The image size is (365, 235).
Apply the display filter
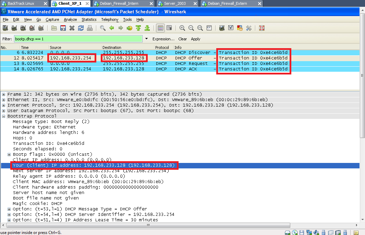click(196, 39)
